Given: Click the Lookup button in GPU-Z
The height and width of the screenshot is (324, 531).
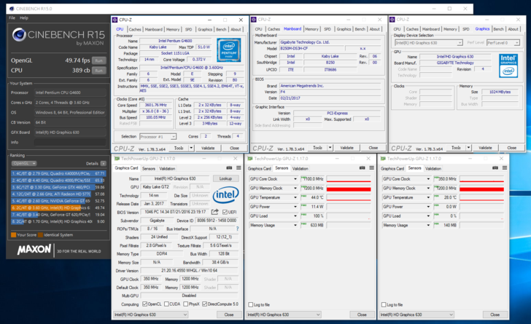Looking at the screenshot, I should 225,178.
